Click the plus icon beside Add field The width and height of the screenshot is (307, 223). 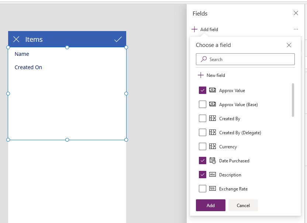(194, 29)
